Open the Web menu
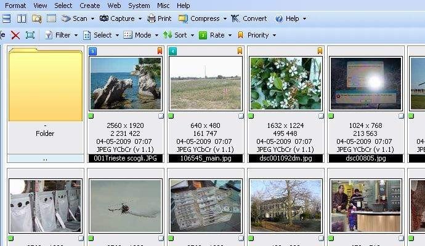This screenshot has width=425, height=246. click(x=114, y=6)
